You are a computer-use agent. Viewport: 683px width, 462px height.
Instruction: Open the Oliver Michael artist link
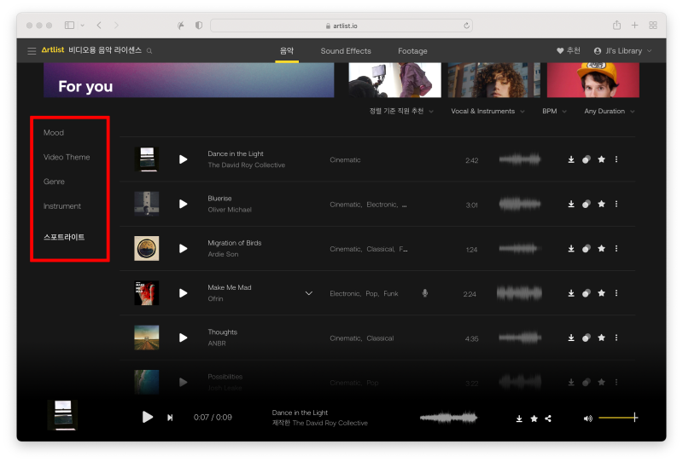pyautogui.click(x=230, y=210)
